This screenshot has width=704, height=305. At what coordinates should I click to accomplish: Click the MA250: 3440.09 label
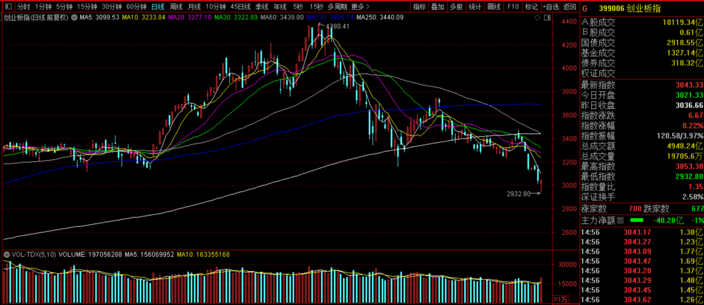380,18
